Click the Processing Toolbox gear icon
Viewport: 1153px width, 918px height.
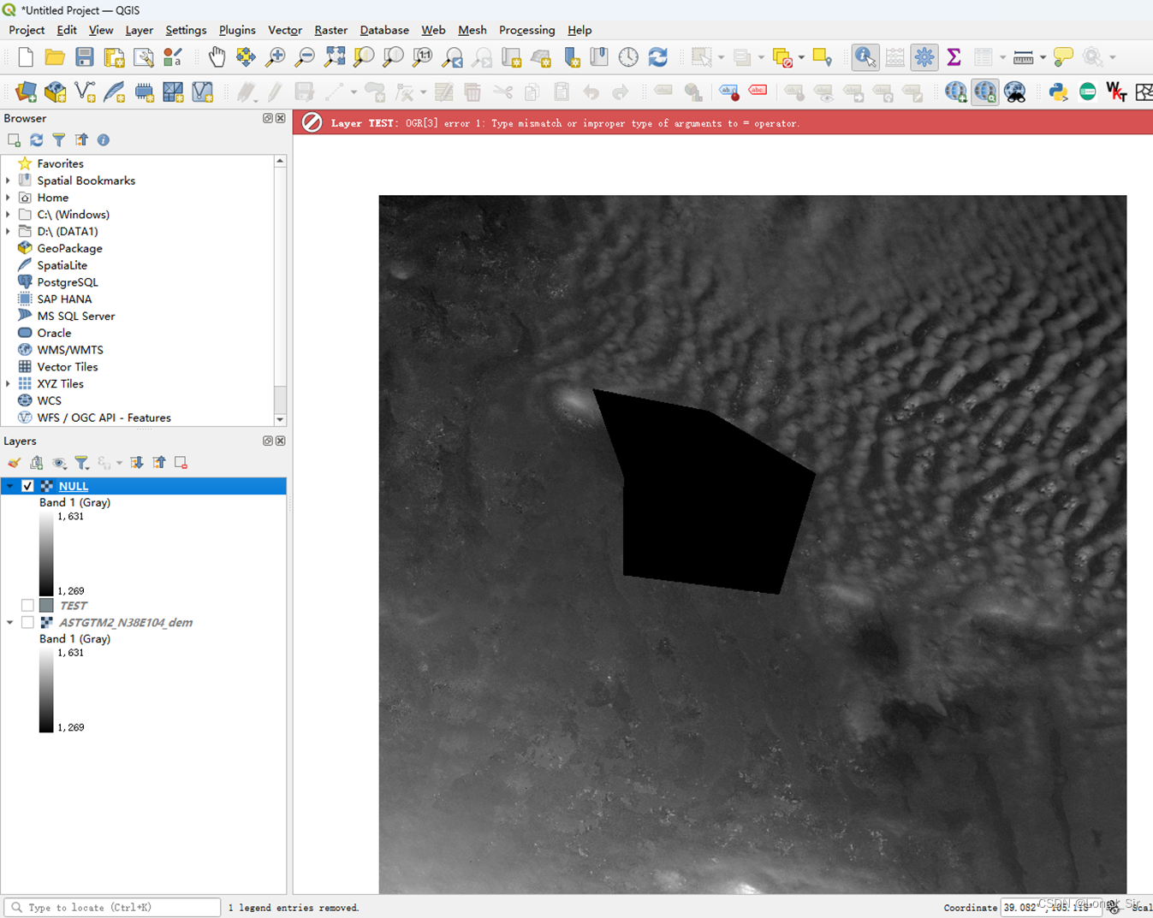(924, 57)
